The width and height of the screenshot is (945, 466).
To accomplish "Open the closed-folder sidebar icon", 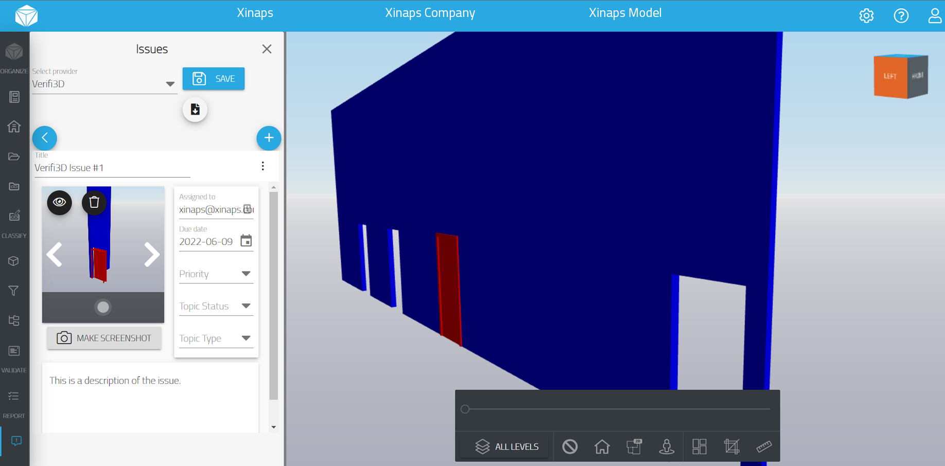I will (14, 186).
